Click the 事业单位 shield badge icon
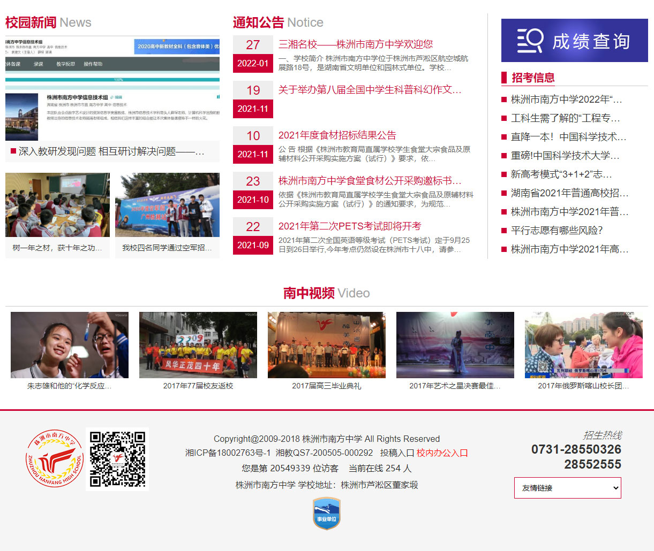Viewport: 654px width, 551px height. (326, 514)
